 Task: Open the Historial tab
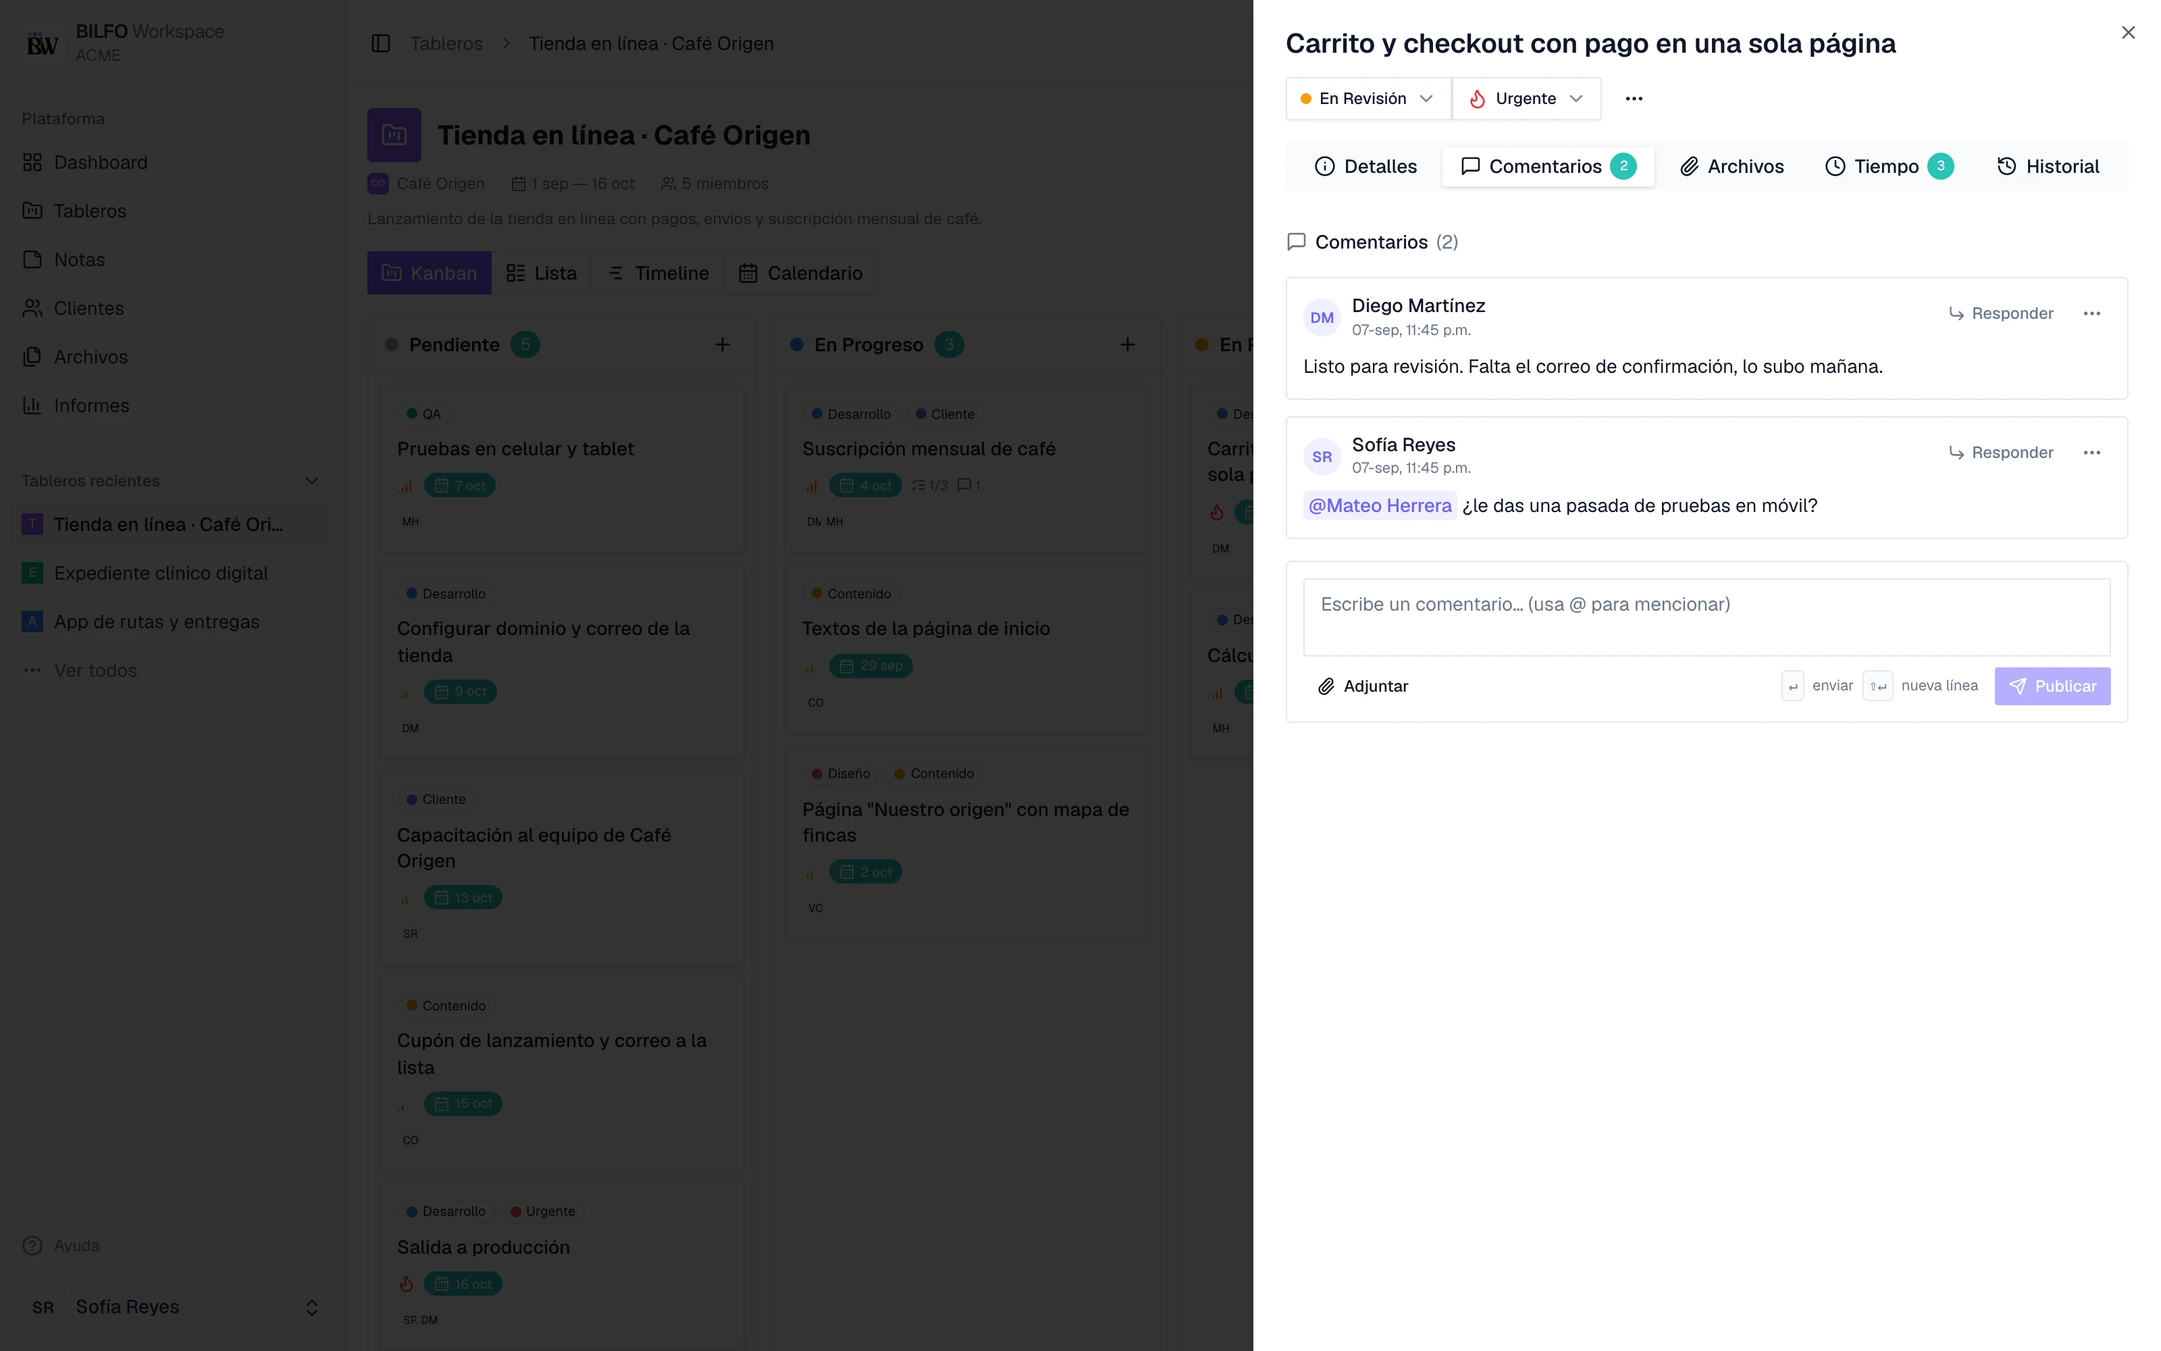click(x=2048, y=166)
